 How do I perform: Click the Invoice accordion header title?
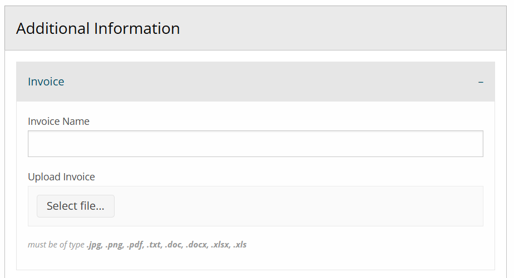pyautogui.click(x=46, y=82)
